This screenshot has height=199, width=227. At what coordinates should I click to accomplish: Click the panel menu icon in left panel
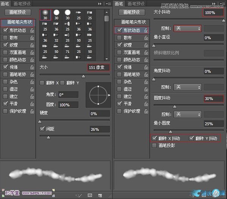pos(109,3)
